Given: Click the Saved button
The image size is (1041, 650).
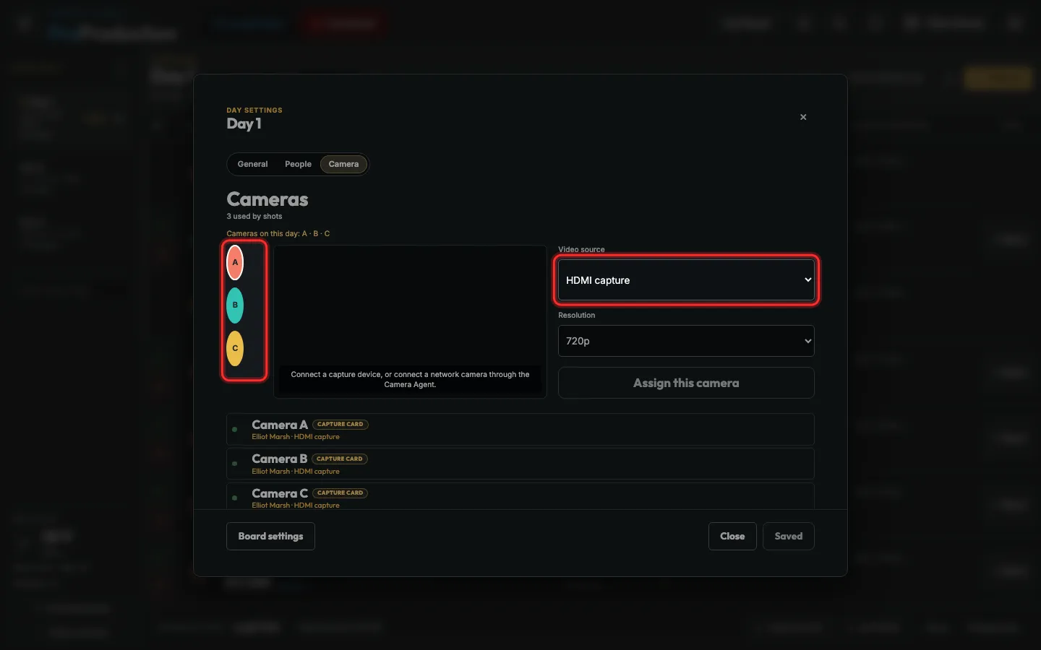Looking at the screenshot, I should tap(789, 536).
